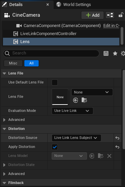Expand the Distortion State row
Viewport: 125px width, 187px height.
pyautogui.click(x=4, y=165)
